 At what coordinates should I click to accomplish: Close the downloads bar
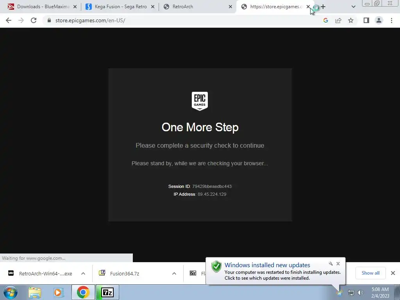(393, 273)
